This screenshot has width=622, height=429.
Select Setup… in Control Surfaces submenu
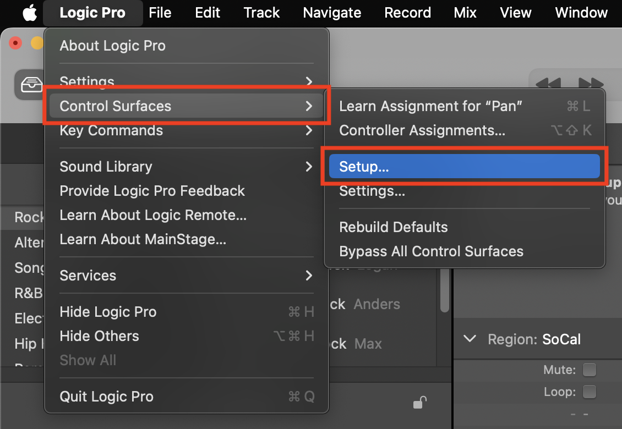465,167
